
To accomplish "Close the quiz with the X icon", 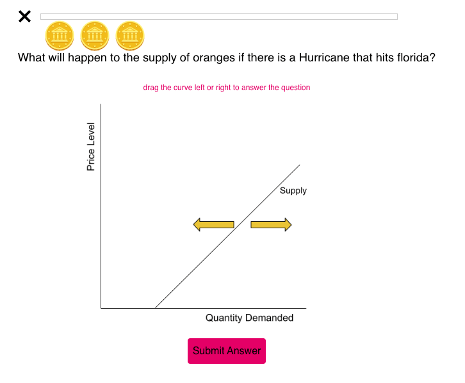I will point(24,17).
